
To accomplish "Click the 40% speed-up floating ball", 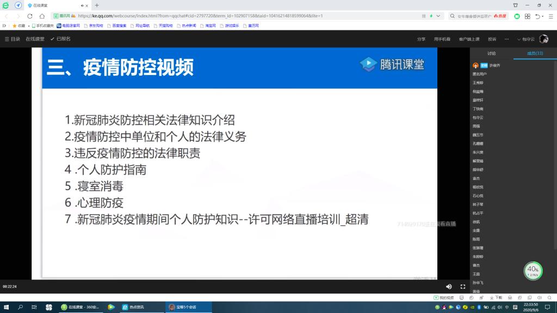I will tap(533, 270).
